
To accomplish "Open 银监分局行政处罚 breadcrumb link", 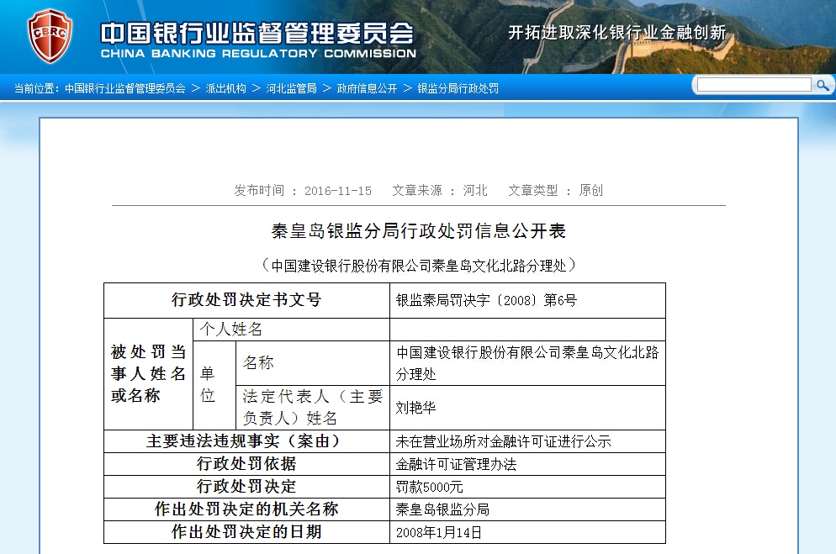I will pyautogui.click(x=458, y=88).
